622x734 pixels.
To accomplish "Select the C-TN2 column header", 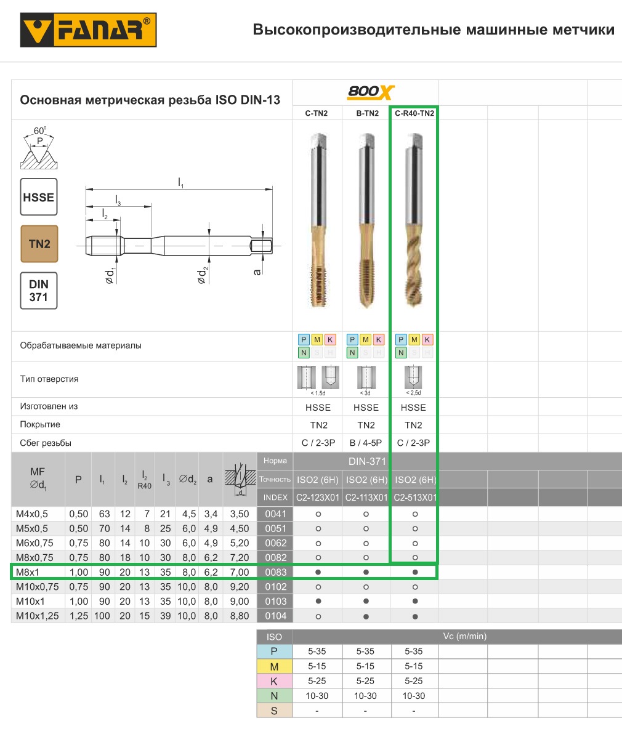I will pyautogui.click(x=317, y=113).
